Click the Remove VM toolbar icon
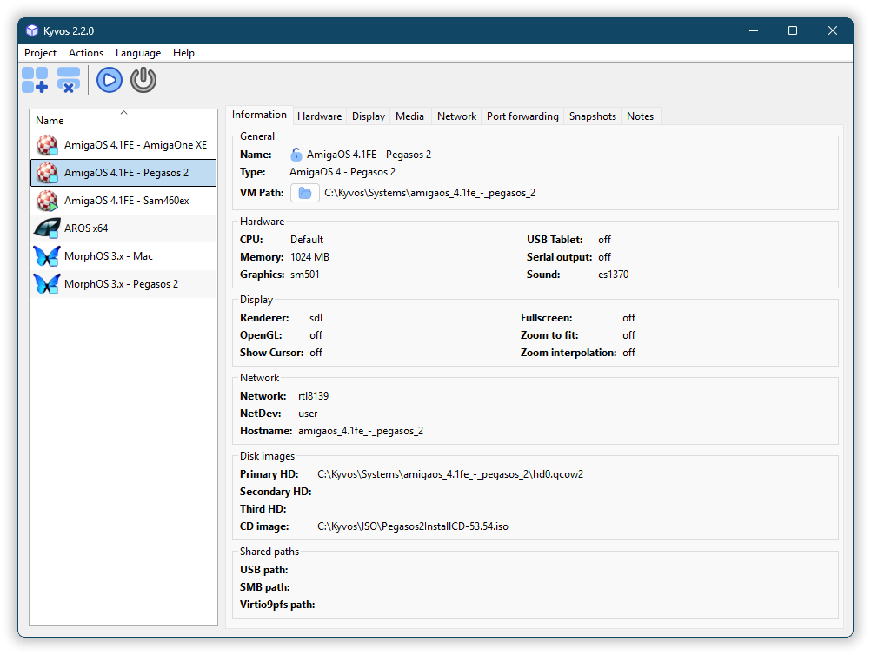This screenshot has height=655, width=871. [x=69, y=80]
